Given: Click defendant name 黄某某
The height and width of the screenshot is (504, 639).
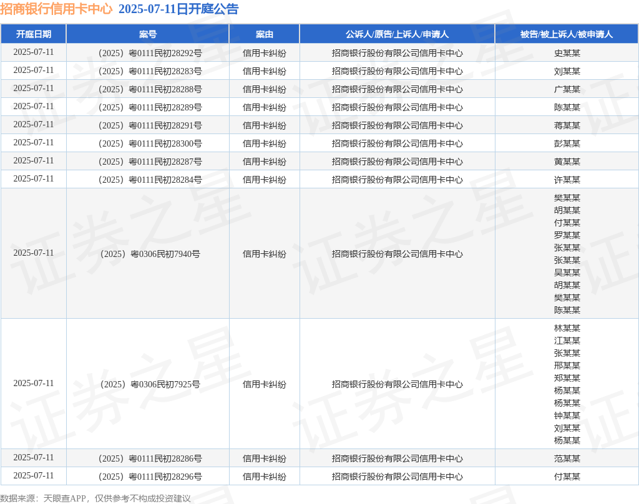Looking at the screenshot, I should pyautogui.click(x=567, y=162).
